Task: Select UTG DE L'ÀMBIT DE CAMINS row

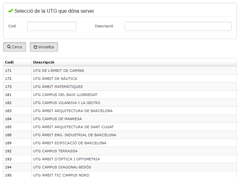Action: coord(58,71)
